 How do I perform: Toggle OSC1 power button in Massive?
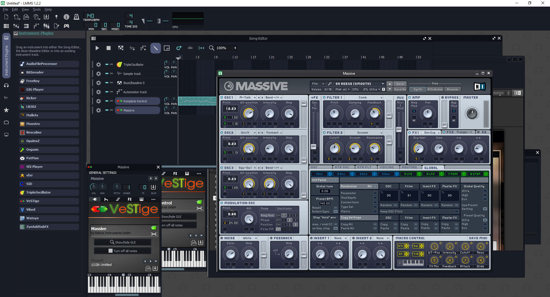[x=222, y=97]
